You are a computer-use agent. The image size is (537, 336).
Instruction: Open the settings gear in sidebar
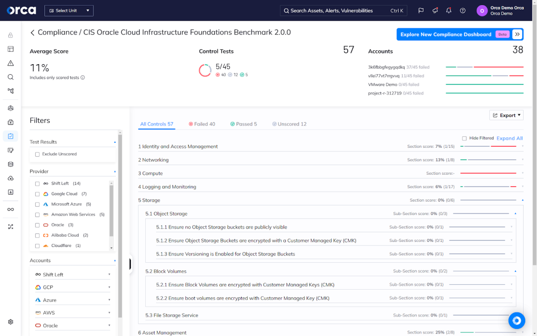point(10,322)
